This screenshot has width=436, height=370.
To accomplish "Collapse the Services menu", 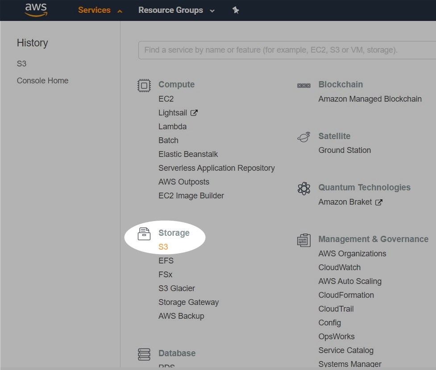I will click(x=100, y=10).
